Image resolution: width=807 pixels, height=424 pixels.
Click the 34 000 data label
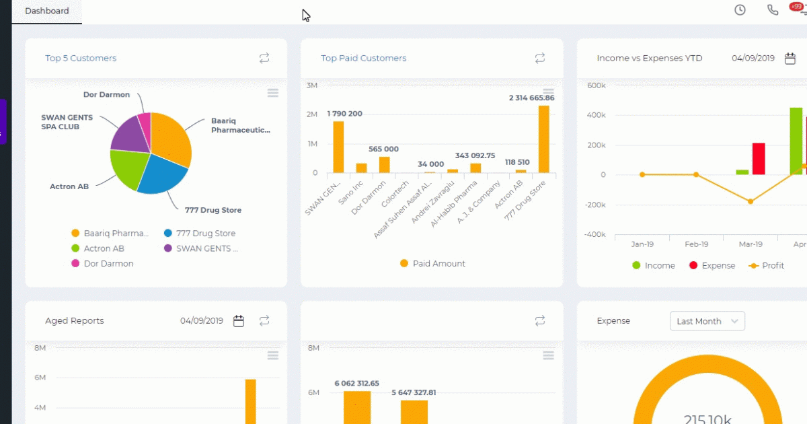click(x=430, y=164)
